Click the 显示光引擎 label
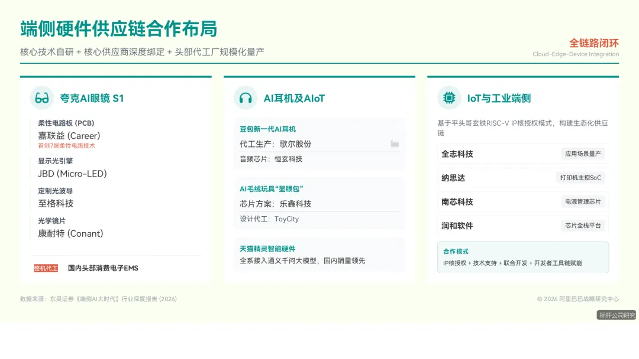639x359 pixels. tap(55, 161)
